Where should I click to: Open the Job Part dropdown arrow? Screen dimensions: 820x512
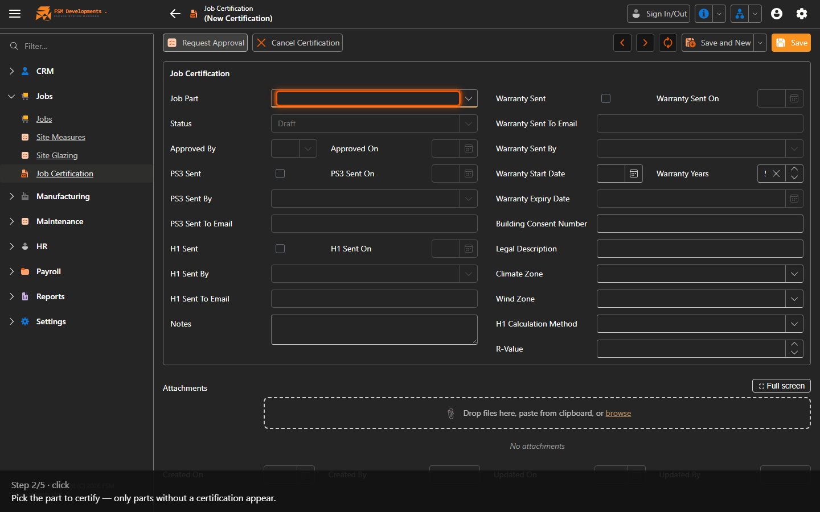point(469,98)
